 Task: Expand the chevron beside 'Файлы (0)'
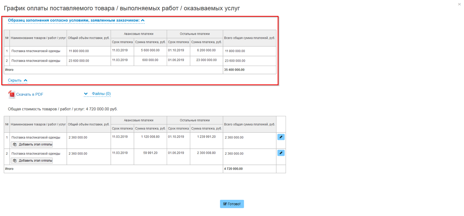[x=86, y=94]
